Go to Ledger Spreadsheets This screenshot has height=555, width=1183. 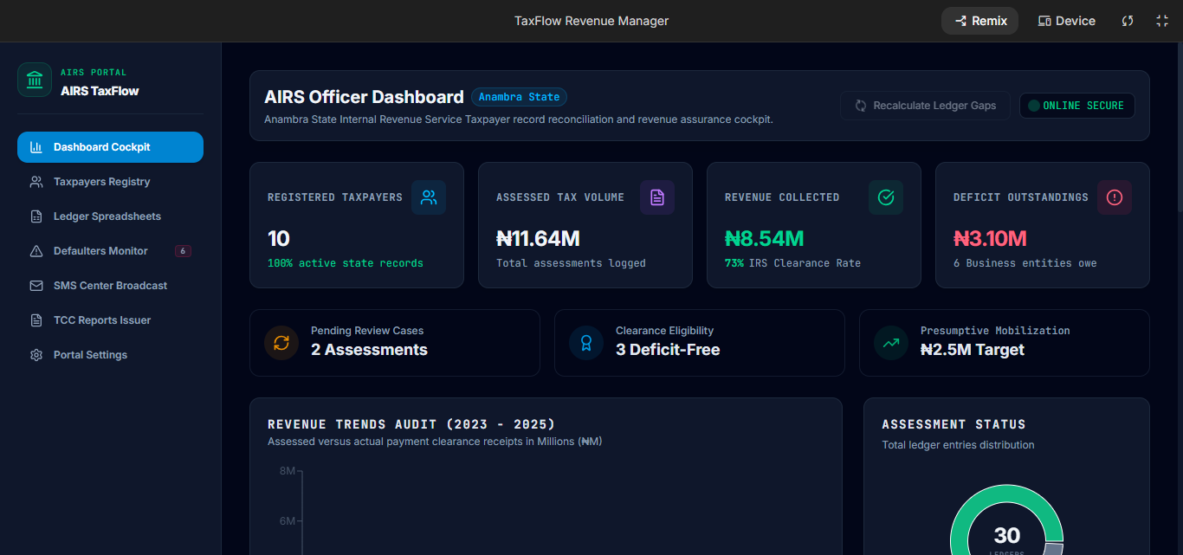(x=110, y=216)
